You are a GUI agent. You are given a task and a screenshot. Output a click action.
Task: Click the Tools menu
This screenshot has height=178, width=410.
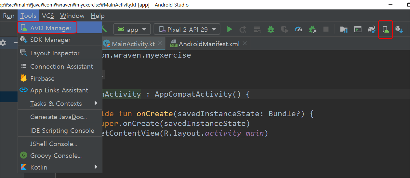click(x=28, y=16)
